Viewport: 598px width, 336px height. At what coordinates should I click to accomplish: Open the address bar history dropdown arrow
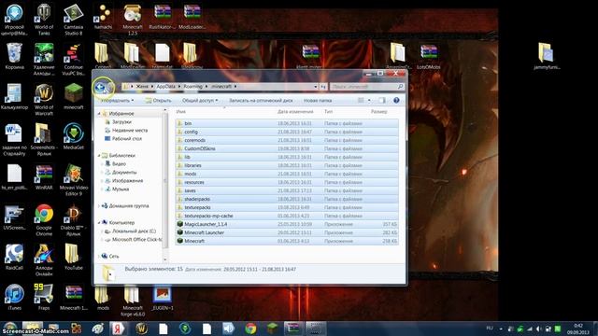point(316,87)
